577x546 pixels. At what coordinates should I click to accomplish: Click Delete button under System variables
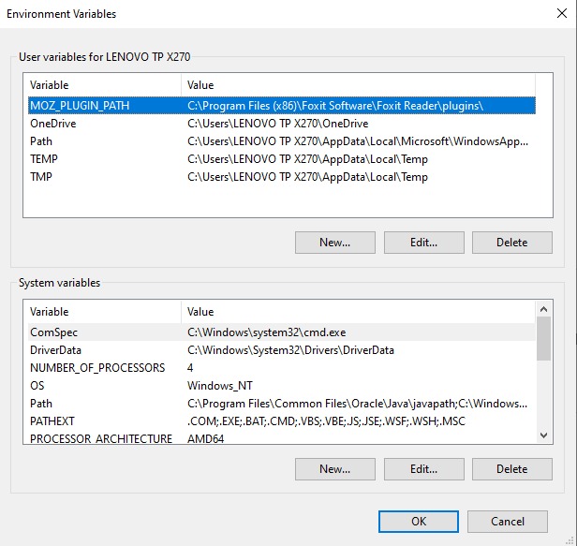pos(511,469)
